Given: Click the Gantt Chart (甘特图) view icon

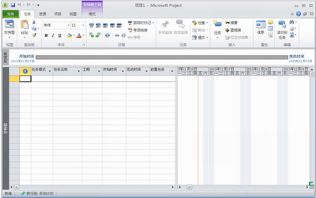Looking at the screenshot, I should pyautogui.click(x=9, y=24).
